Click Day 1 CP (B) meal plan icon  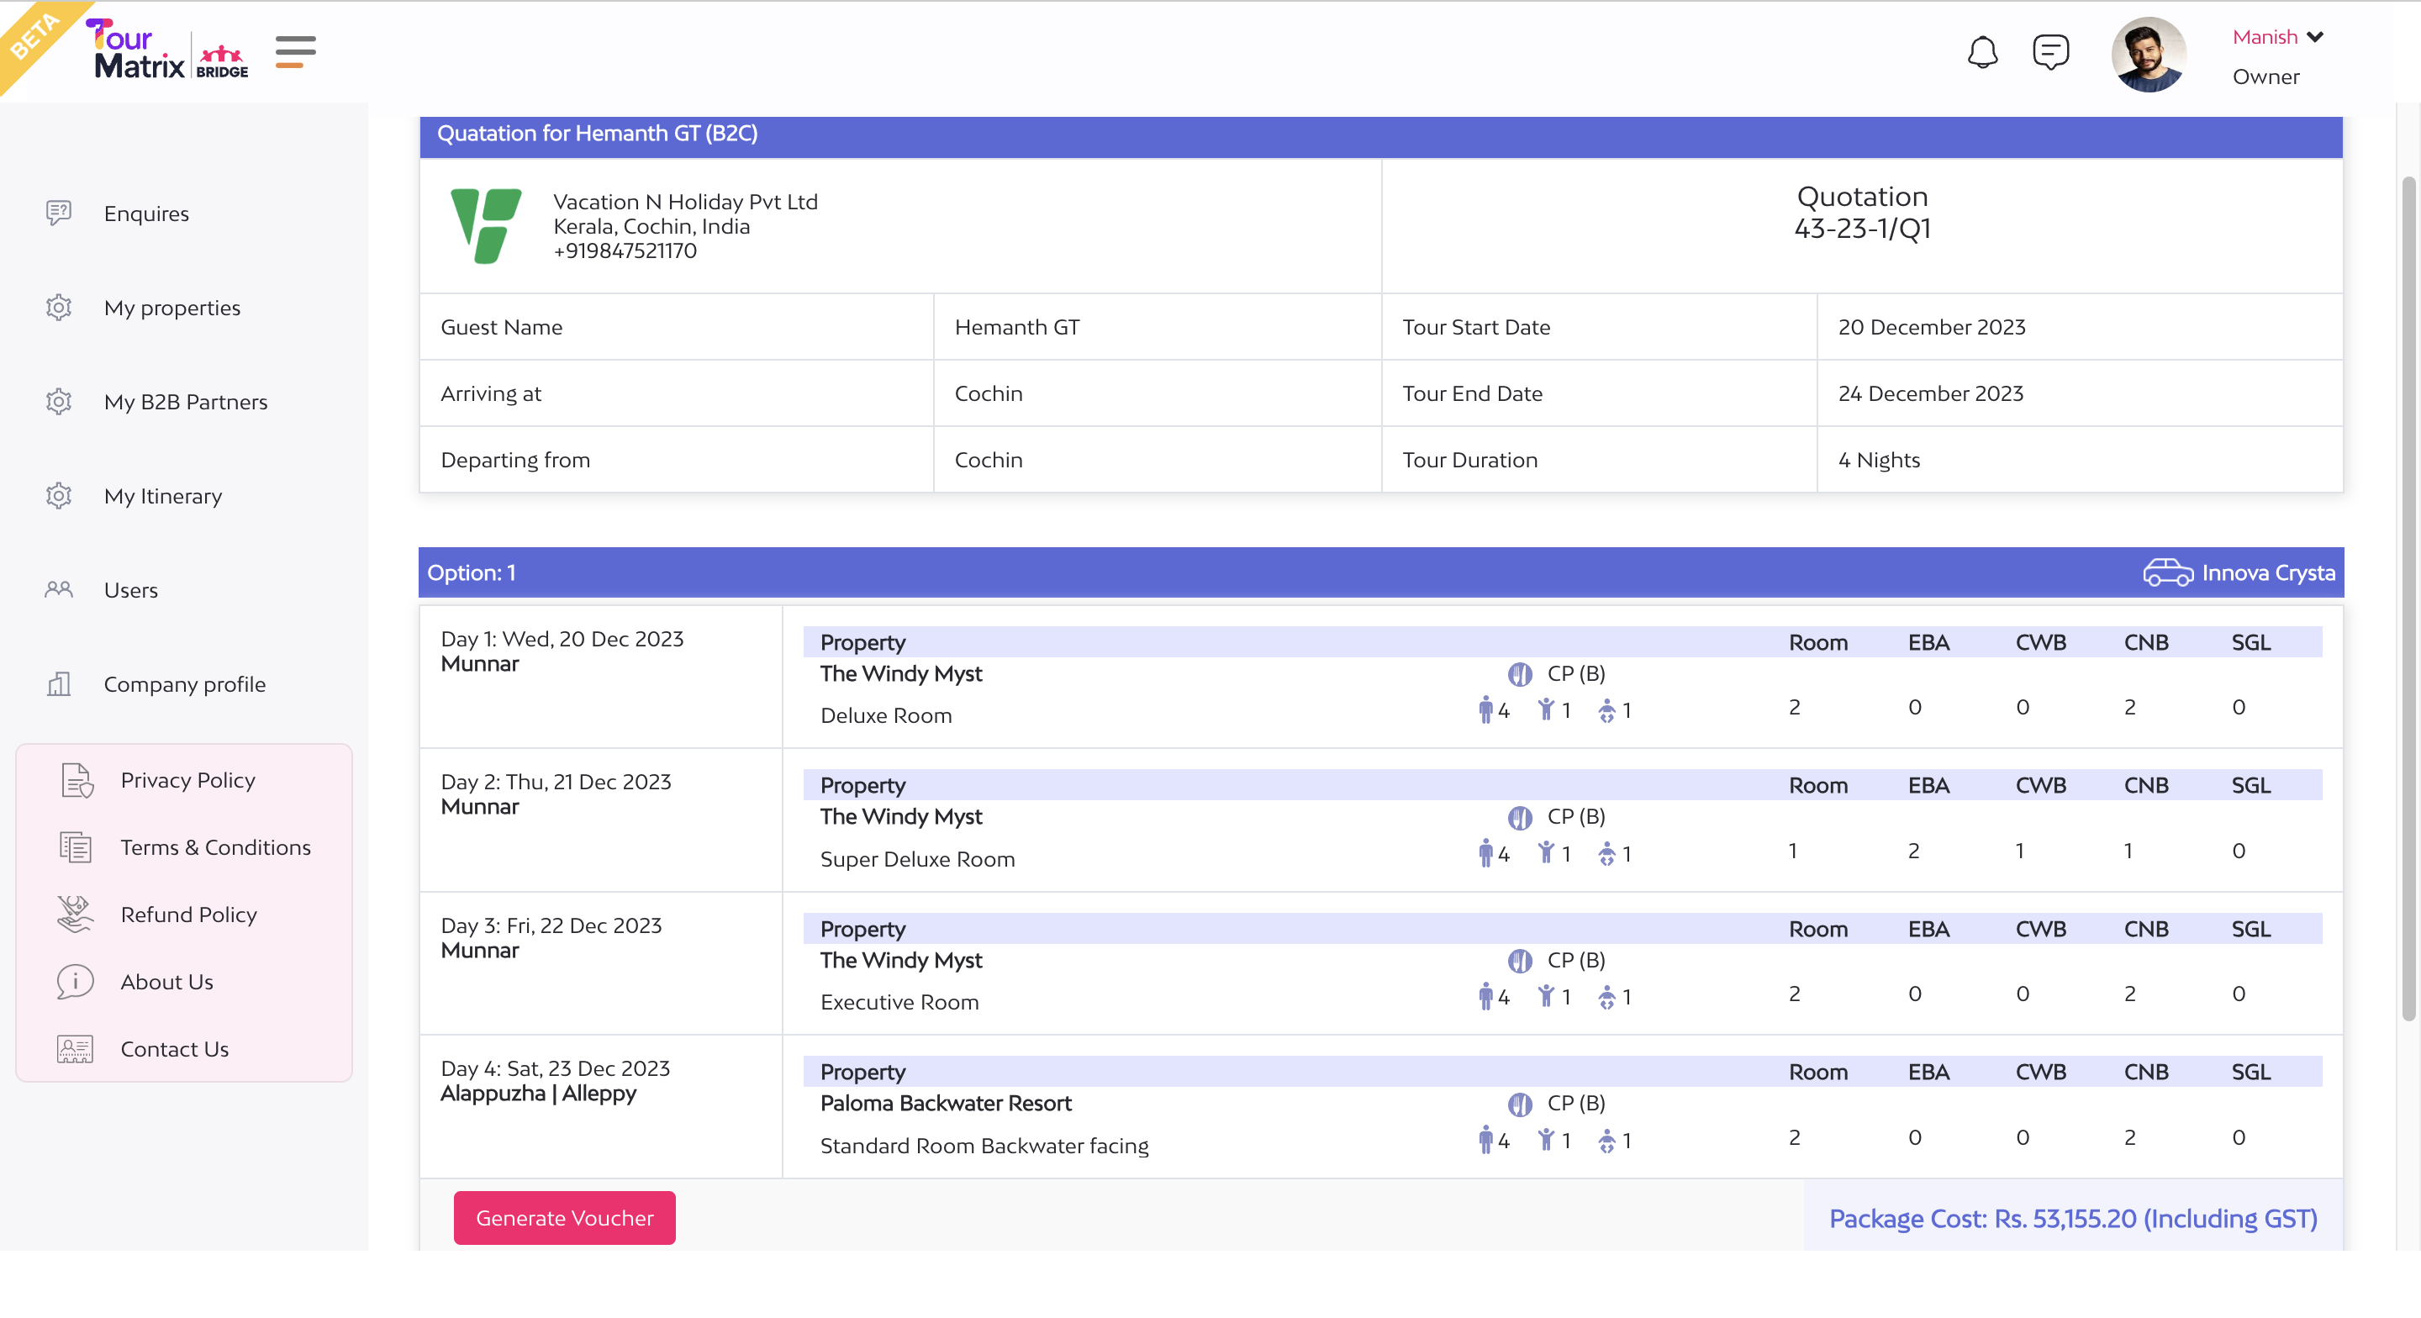click(x=1520, y=674)
